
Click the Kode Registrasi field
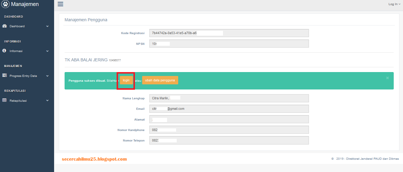(229, 33)
